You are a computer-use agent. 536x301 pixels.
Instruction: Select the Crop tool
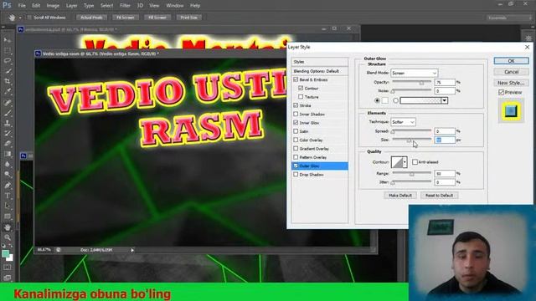pyautogui.click(x=8, y=82)
